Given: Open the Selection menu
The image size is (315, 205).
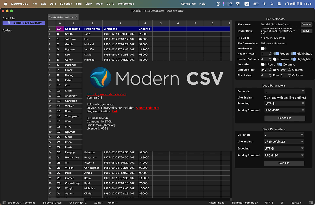Looking at the screenshot, I should click(66, 4).
